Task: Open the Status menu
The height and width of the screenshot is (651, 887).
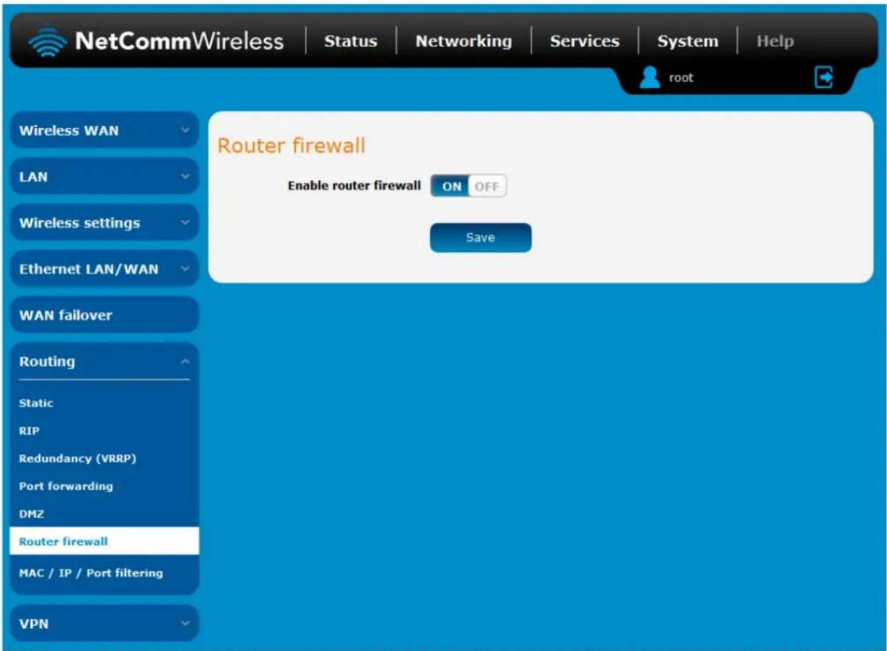Action: pyautogui.click(x=351, y=41)
